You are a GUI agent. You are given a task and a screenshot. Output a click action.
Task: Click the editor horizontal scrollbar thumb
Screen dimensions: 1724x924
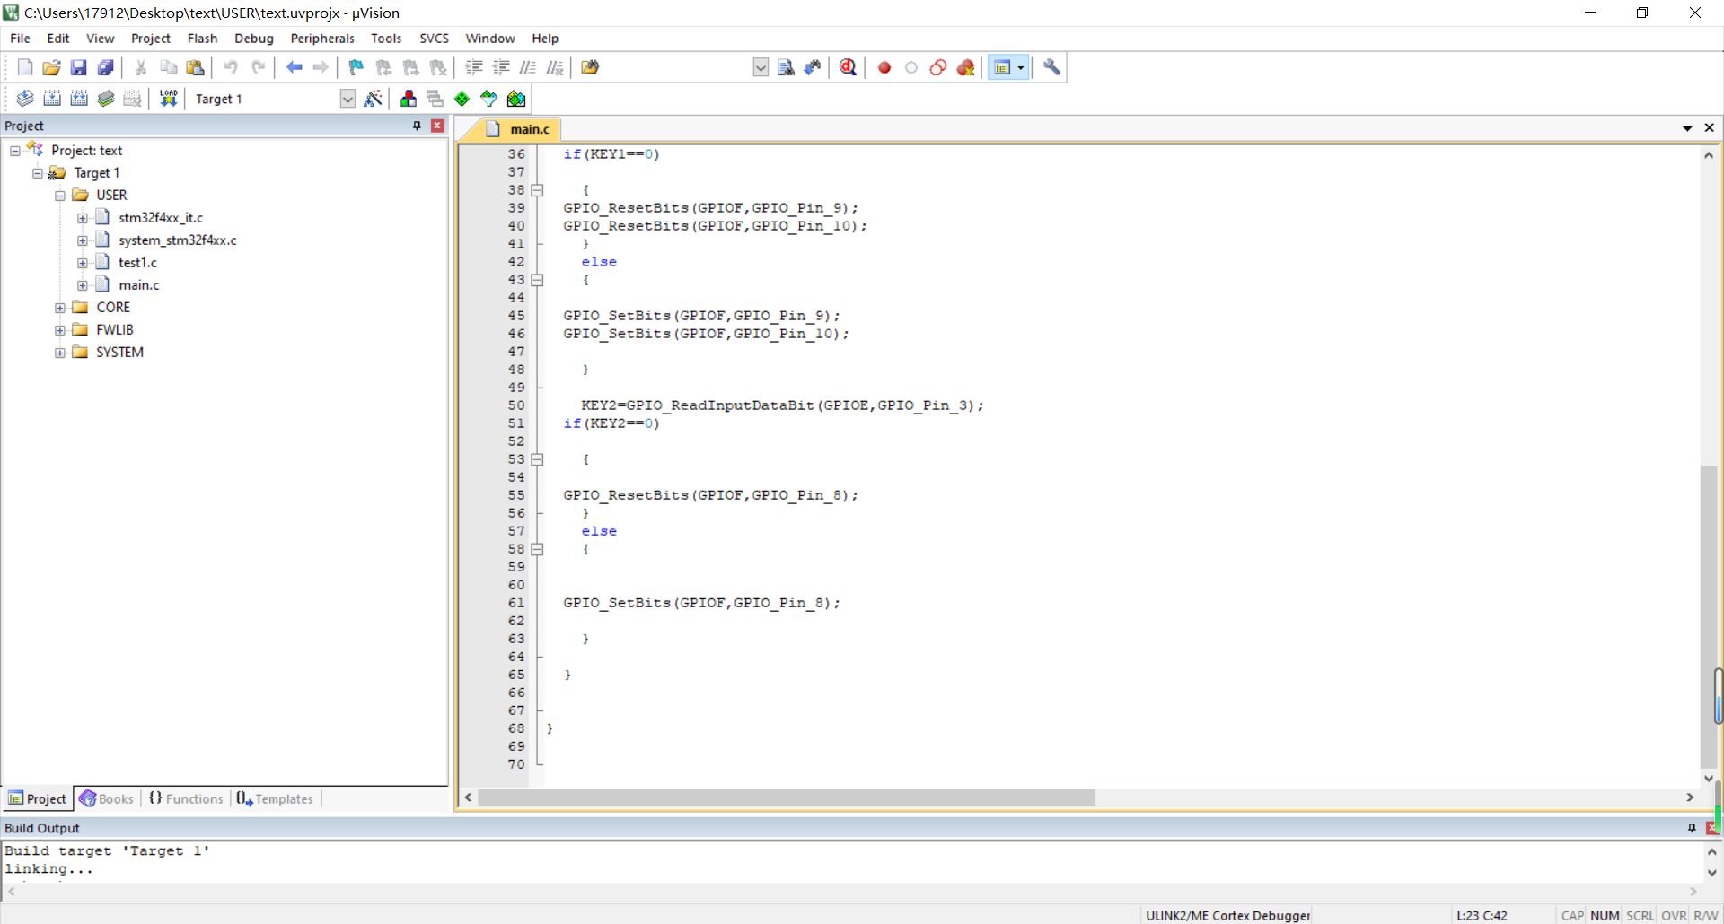click(787, 798)
